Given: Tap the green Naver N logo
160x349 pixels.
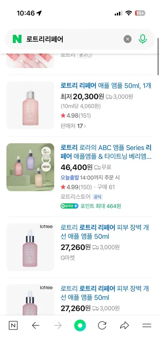Looking at the screenshot, I should tap(17, 39).
